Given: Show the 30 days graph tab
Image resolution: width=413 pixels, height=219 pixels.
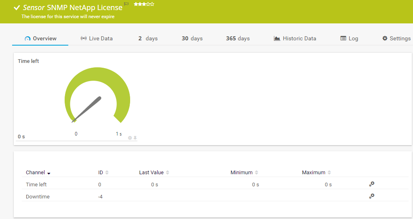Looking at the screenshot, I should (x=192, y=38).
